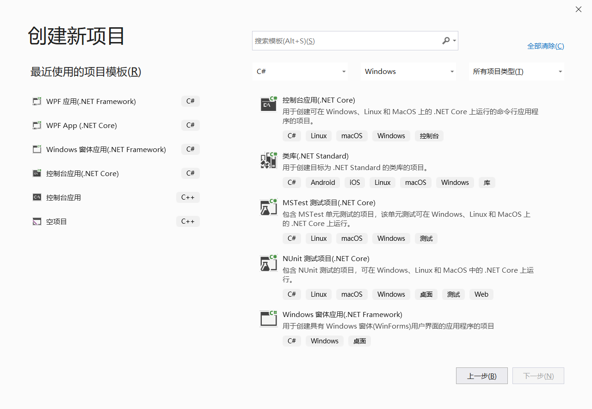Click the C++ badge beside 控制台应用

pyautogui.click(x=188, y=197)
